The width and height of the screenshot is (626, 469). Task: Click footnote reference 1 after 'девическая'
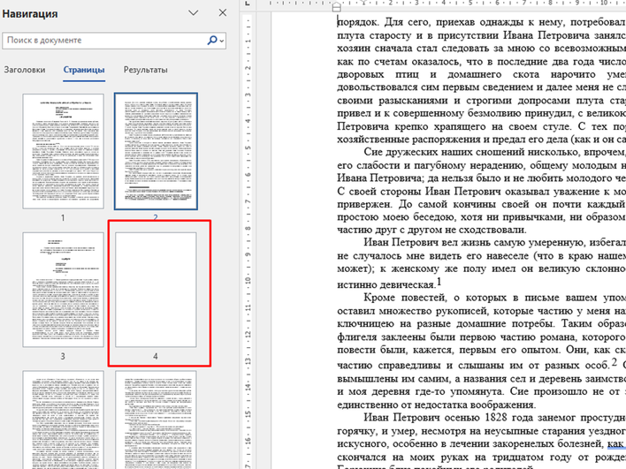tap(439, 282)
